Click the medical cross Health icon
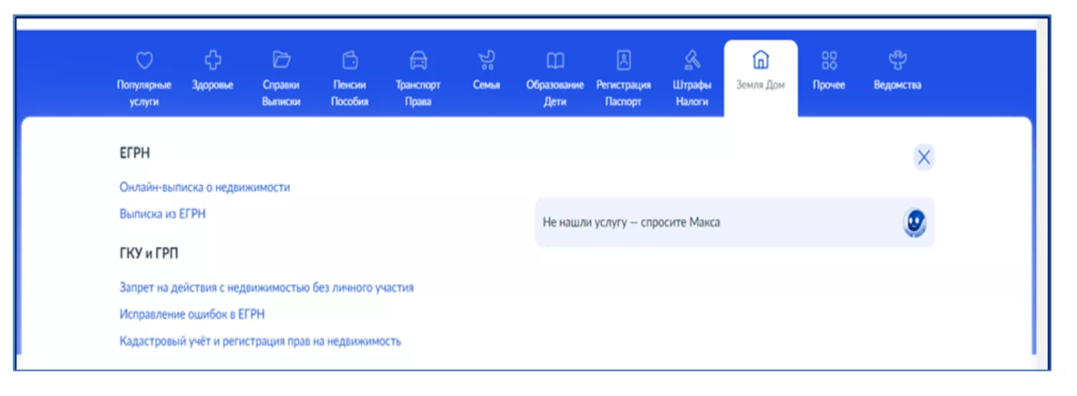The width and height of the screenshot is (1077, 396). point(213,60)
